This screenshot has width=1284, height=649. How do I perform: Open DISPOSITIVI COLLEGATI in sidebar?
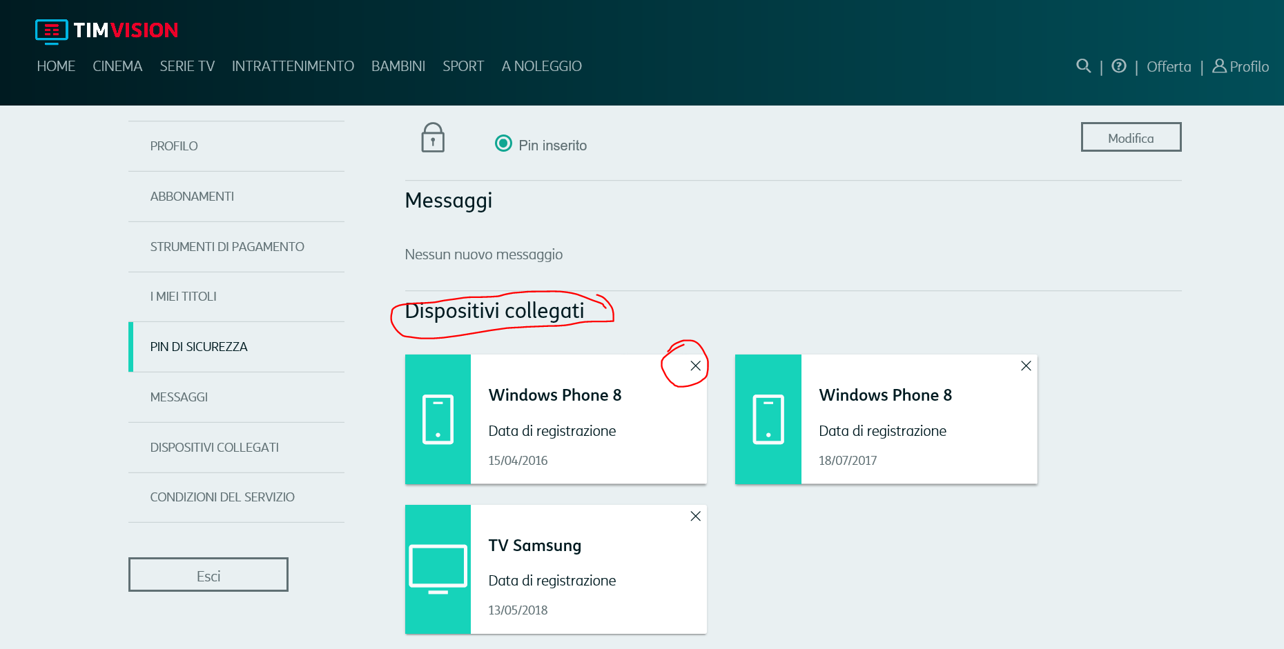pyautogui.click(x=215, y=448)
